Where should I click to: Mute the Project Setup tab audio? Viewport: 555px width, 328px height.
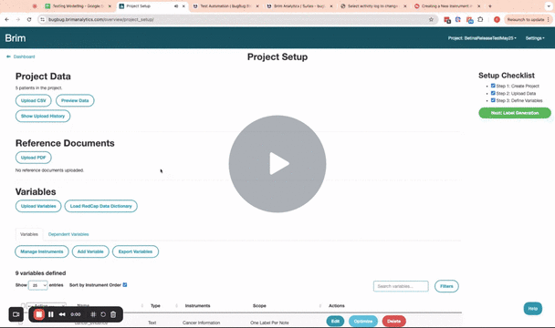pos(176,6)
